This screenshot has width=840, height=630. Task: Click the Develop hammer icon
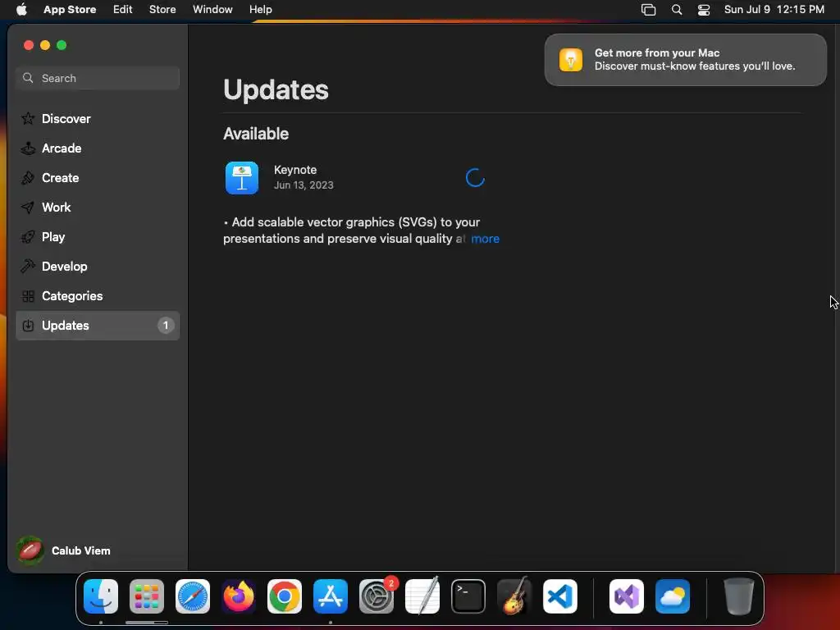(28, 266)
